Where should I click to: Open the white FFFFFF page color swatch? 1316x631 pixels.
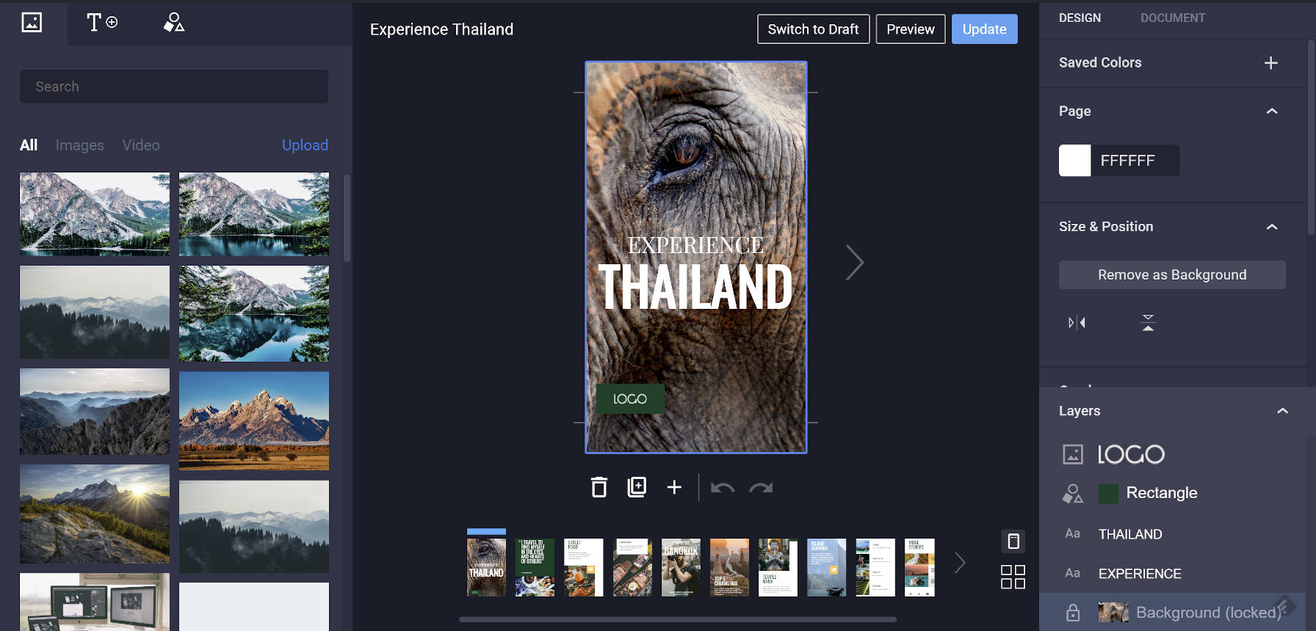click(x=1074, y=160)
